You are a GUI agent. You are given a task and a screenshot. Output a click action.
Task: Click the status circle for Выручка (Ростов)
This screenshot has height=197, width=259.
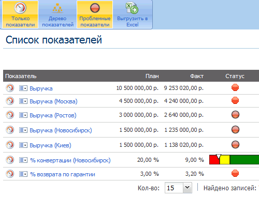point(235,115)
